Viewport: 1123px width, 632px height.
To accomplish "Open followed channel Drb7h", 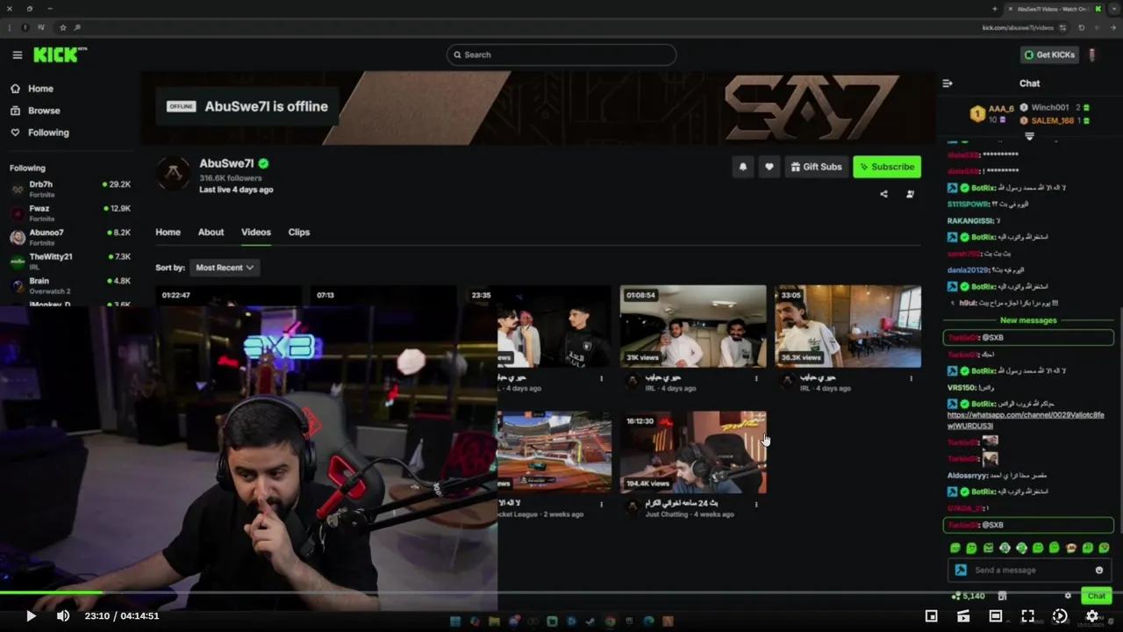I will [70, 189].
